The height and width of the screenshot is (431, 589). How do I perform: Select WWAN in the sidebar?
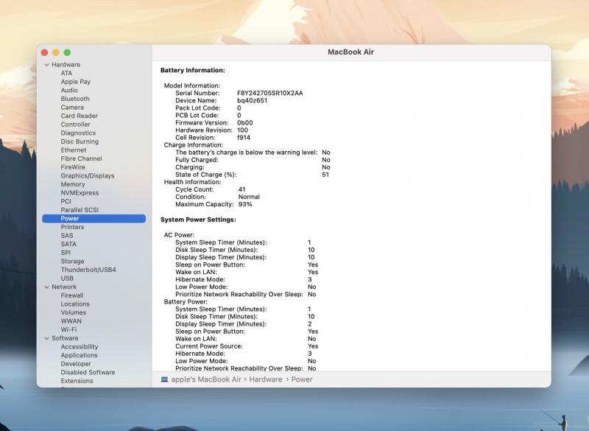click(x=71, y=321)
